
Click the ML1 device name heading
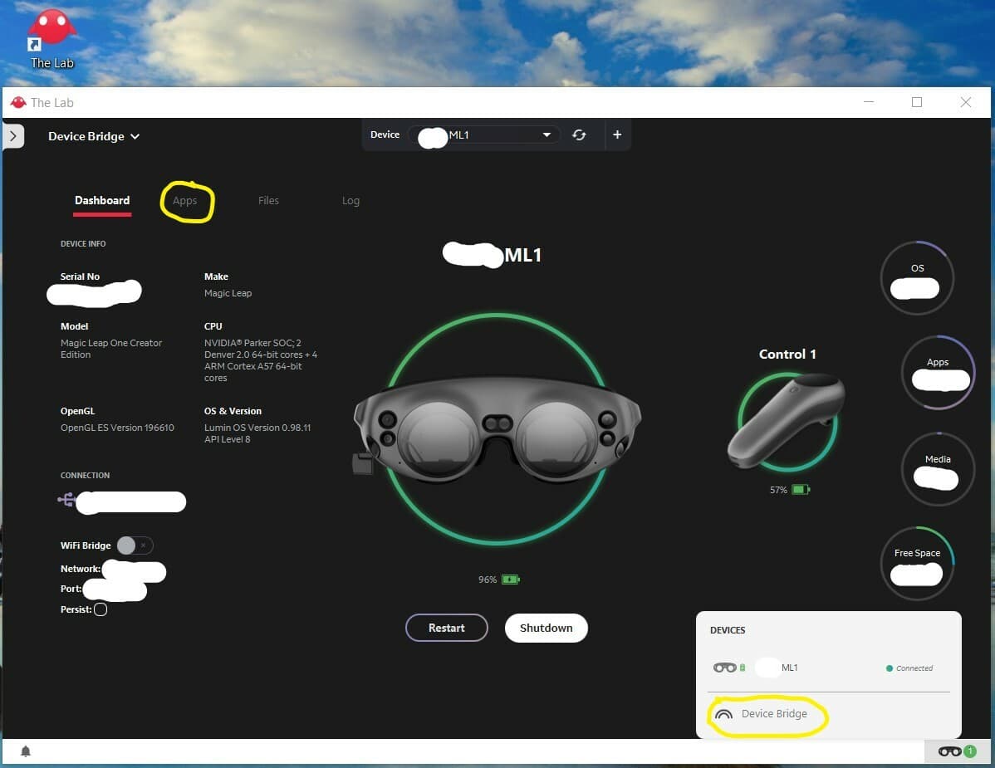(x=523, y=255)
